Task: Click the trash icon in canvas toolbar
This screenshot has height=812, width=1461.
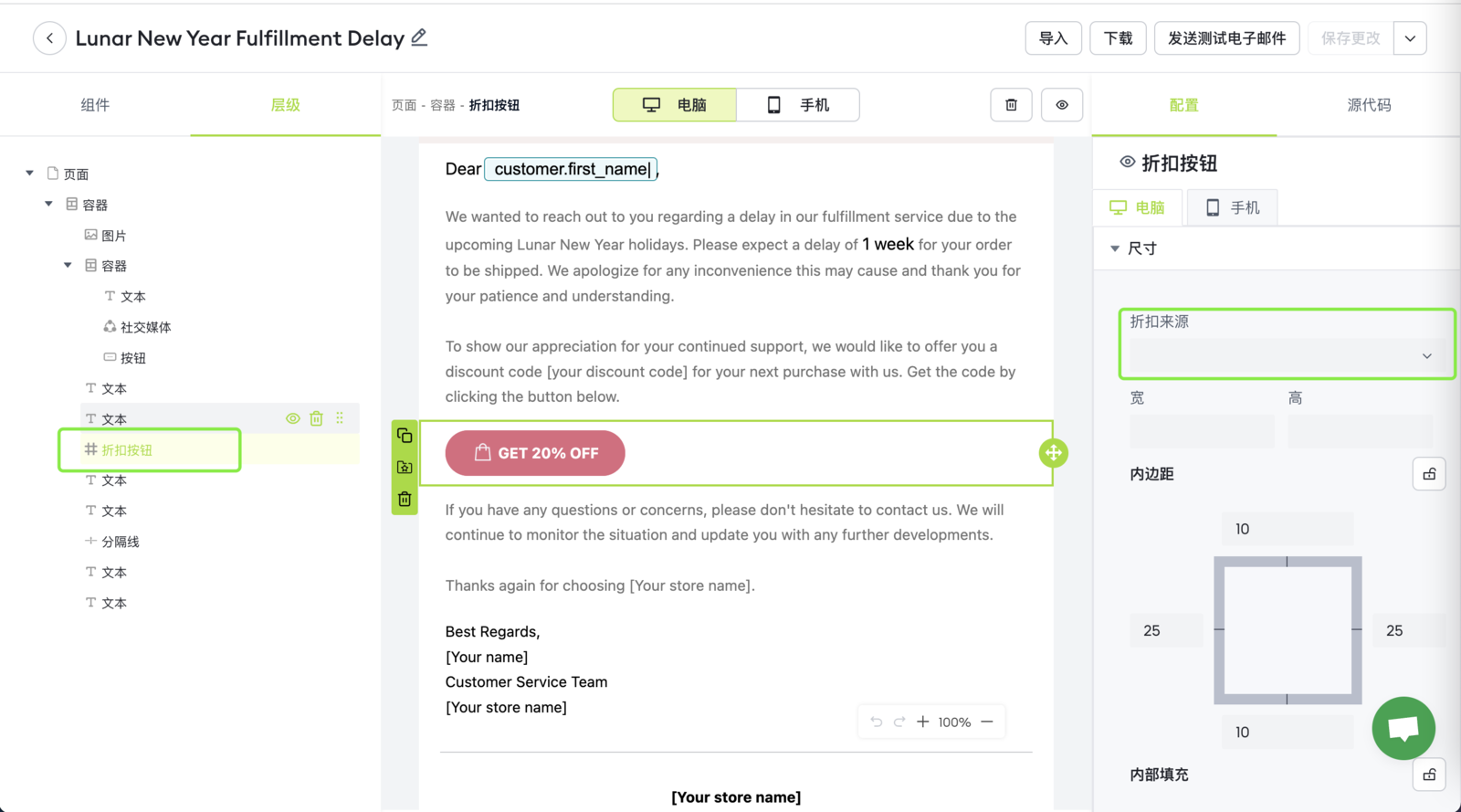Action: (x=1011, y=105)
